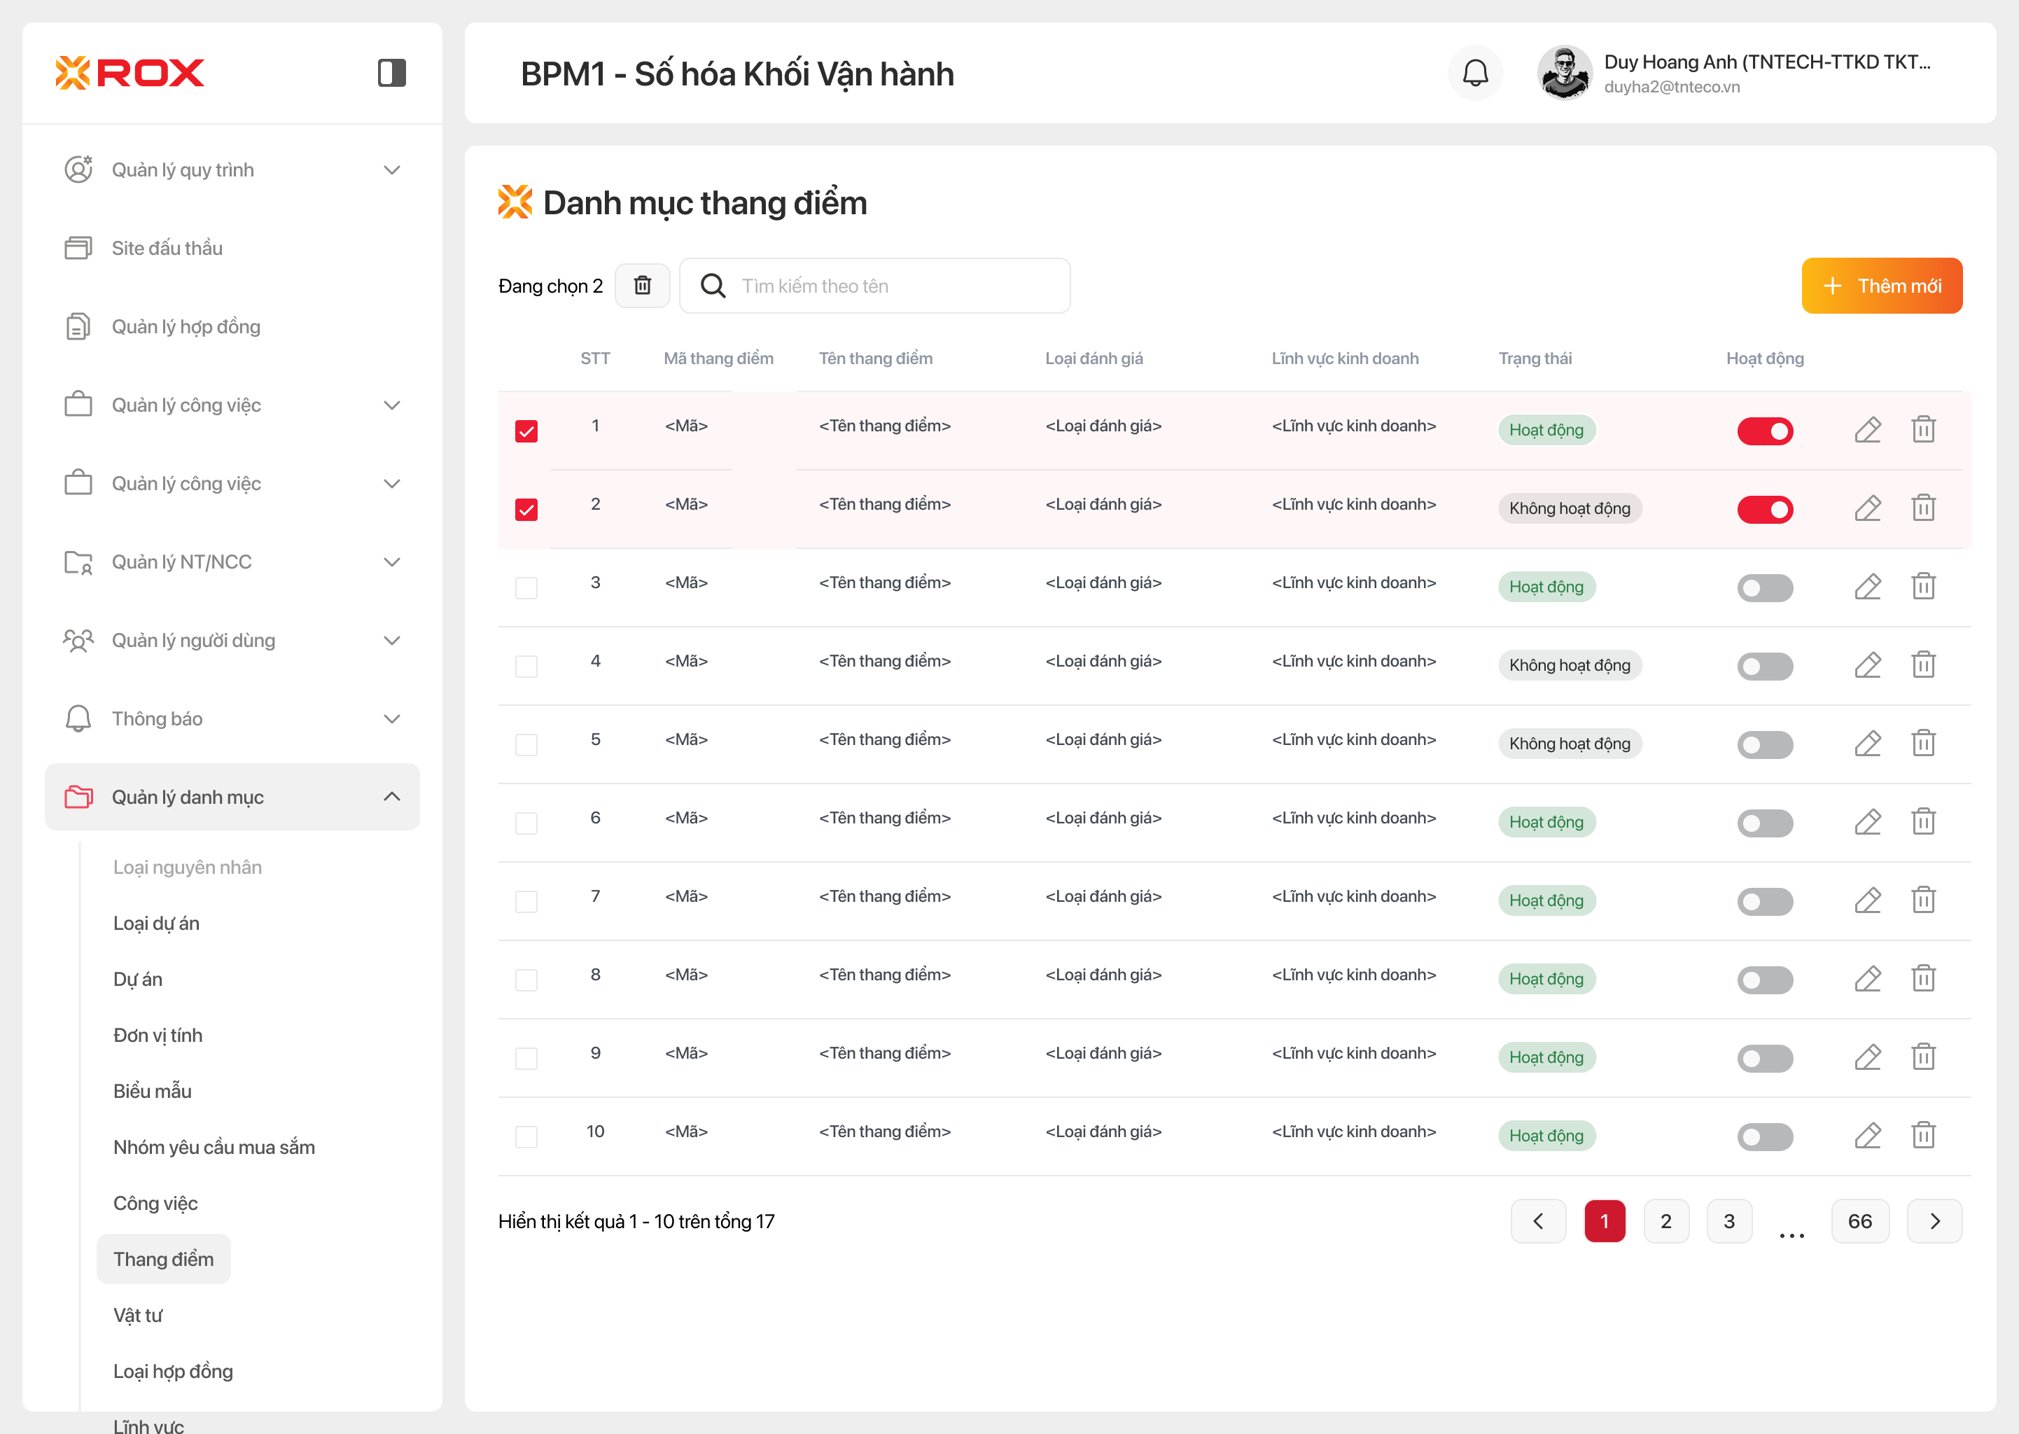Expand Quản lý NT/NCC menu chevron
2019x1434 pixels.
(392, 562)
